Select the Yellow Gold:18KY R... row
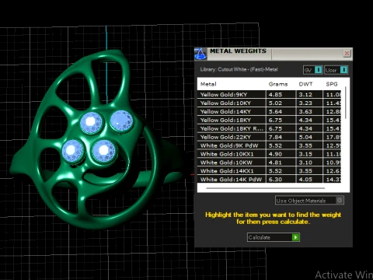373x280 pixels. [x=269, y=128]
